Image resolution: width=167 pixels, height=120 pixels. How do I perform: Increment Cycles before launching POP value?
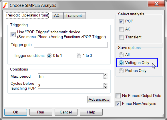coord(106,84)
